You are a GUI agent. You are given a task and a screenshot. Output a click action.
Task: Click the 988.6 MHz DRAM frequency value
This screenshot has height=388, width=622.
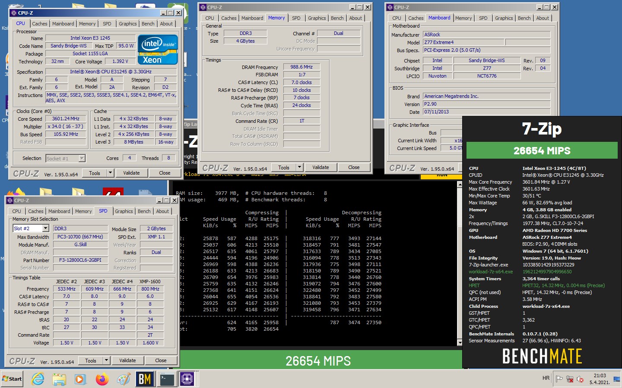(x=301, y=67)
